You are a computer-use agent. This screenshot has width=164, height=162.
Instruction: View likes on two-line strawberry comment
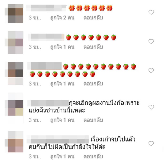(x=62, y=84)
